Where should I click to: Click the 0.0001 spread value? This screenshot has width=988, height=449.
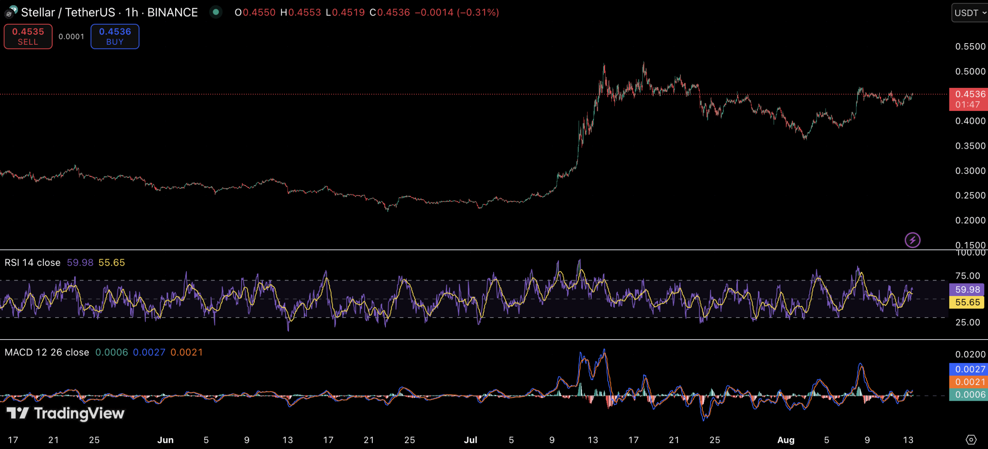coord(71,37)
